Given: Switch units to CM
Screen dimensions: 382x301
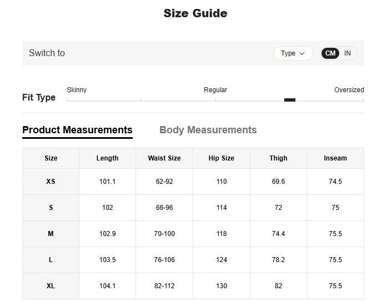Looking at the screenshot, I should (x=330, y=53).
